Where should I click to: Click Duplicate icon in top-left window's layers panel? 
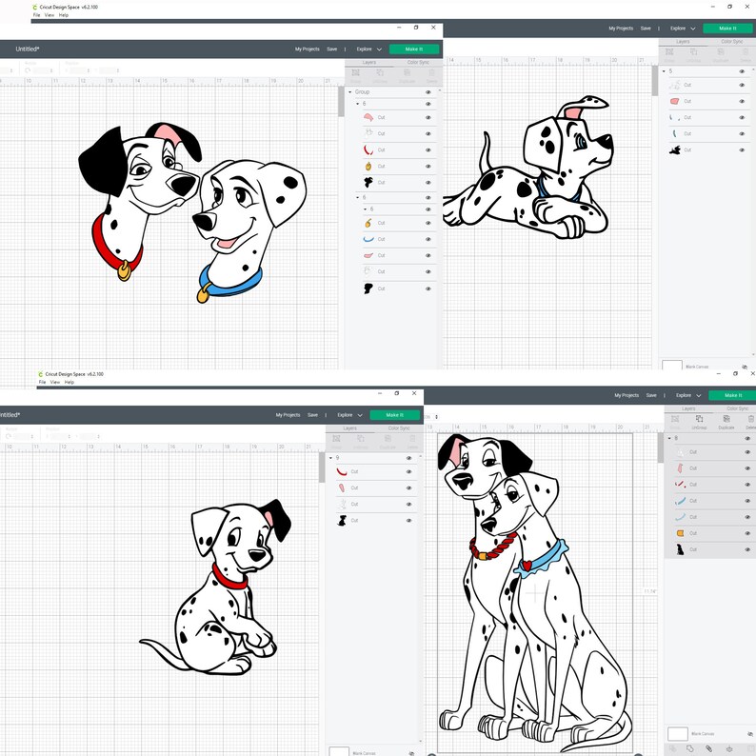click(x=407, y=72)
